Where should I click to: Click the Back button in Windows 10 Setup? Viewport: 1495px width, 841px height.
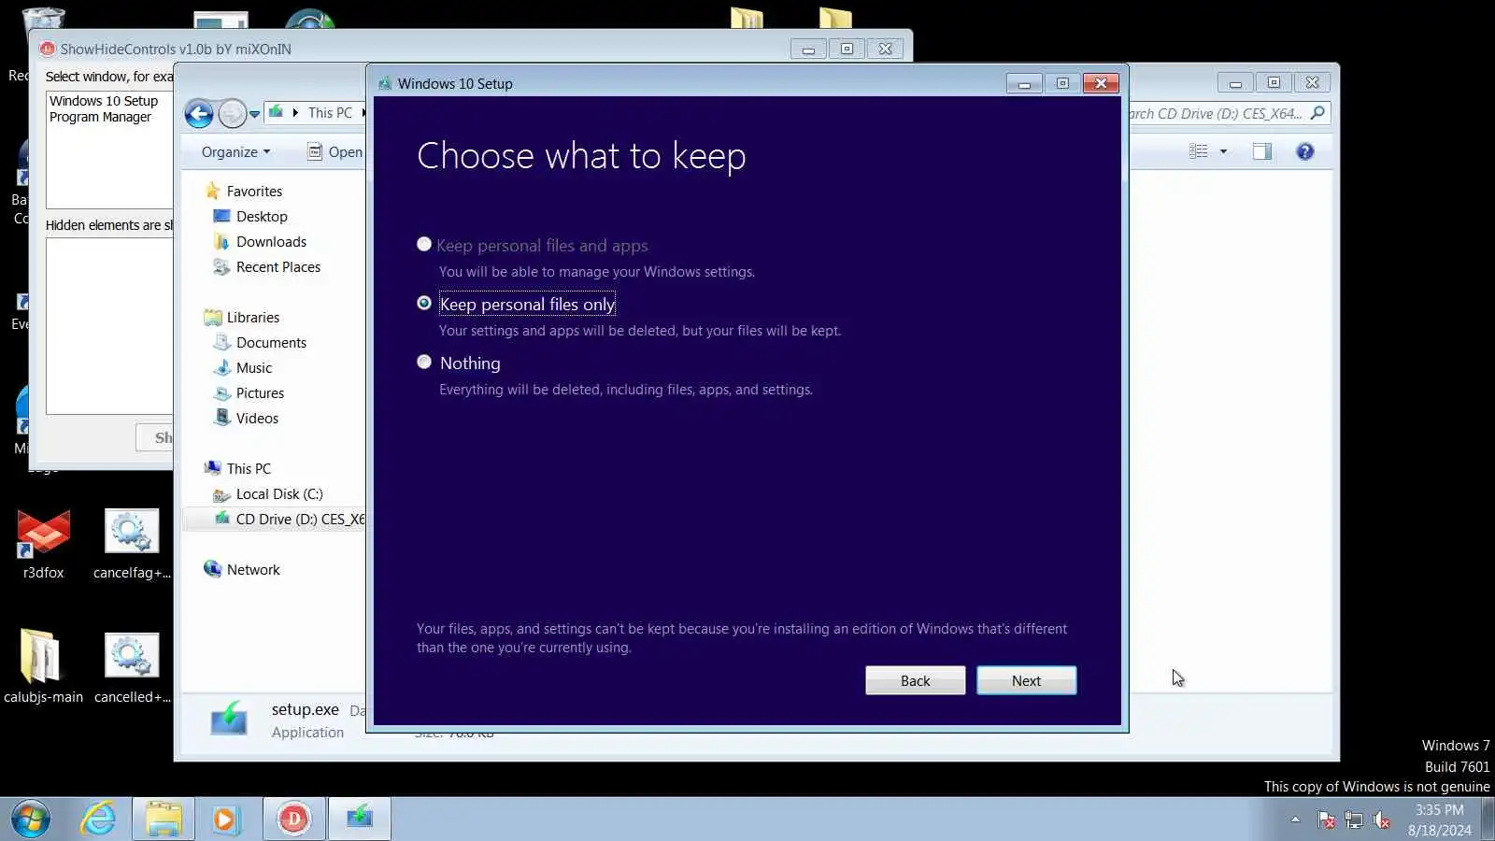click(915, 680)
